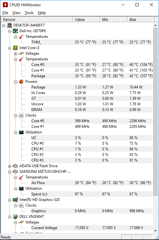The image size is (159, 240).
Task: Click the Intel Core i3 CPU chip icon
Action: [x=15, y=48]
